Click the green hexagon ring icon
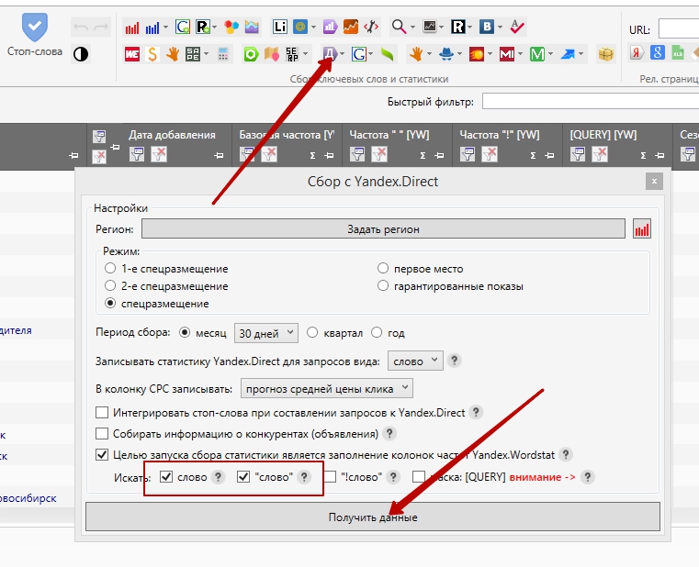 (x=251, y=54)
